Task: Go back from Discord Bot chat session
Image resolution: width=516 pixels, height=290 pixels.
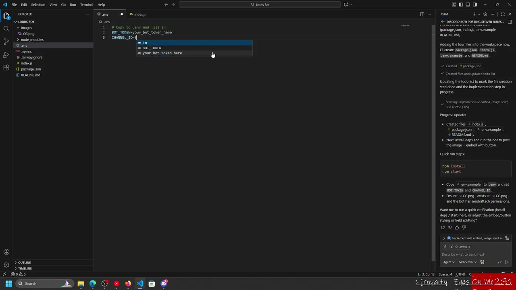Action: pos(443,22)
